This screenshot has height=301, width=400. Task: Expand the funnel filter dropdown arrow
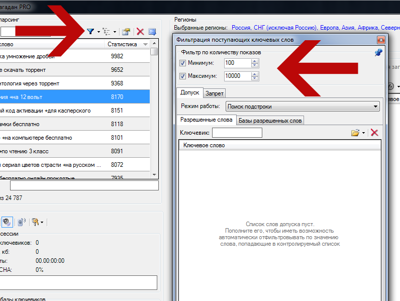(98, 32)
